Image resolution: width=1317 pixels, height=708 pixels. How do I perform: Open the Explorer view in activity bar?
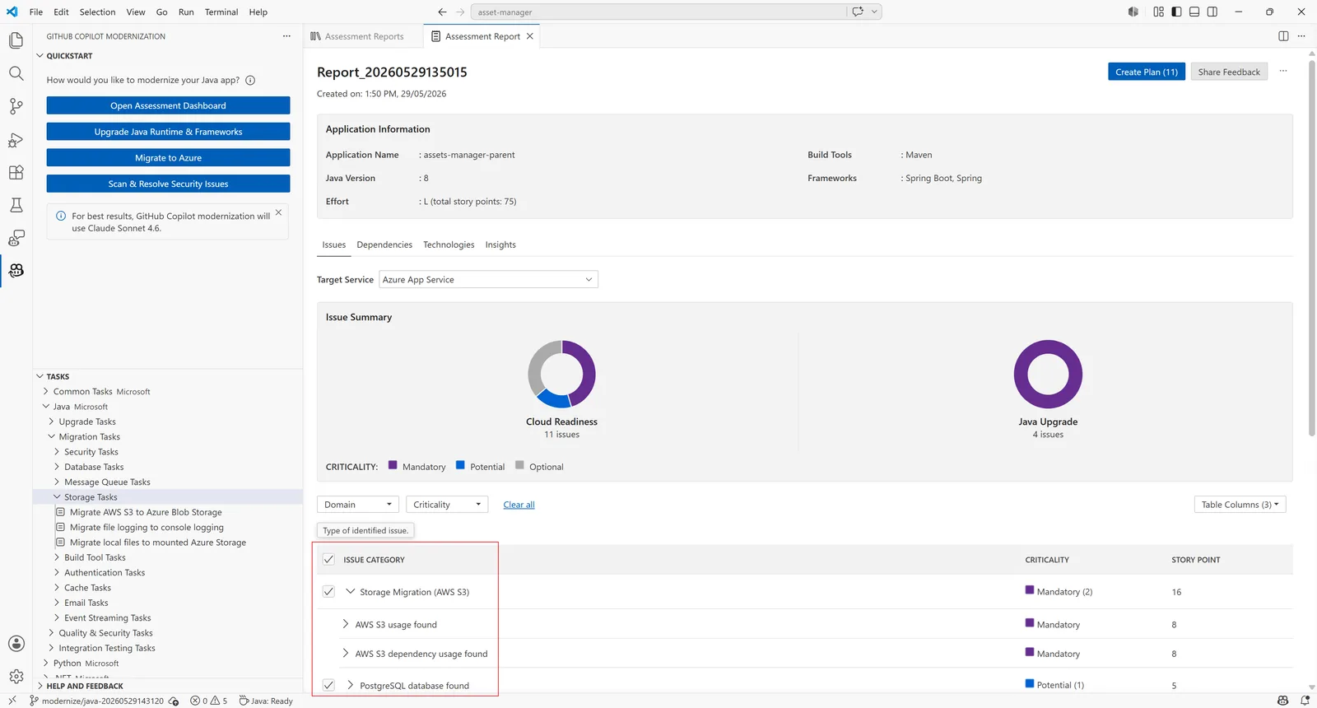tap(16, 40)
